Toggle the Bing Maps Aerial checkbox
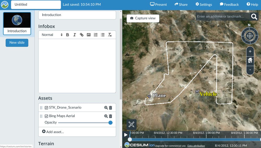The width and height of the screenshot is (261, 148). point(46,116)
